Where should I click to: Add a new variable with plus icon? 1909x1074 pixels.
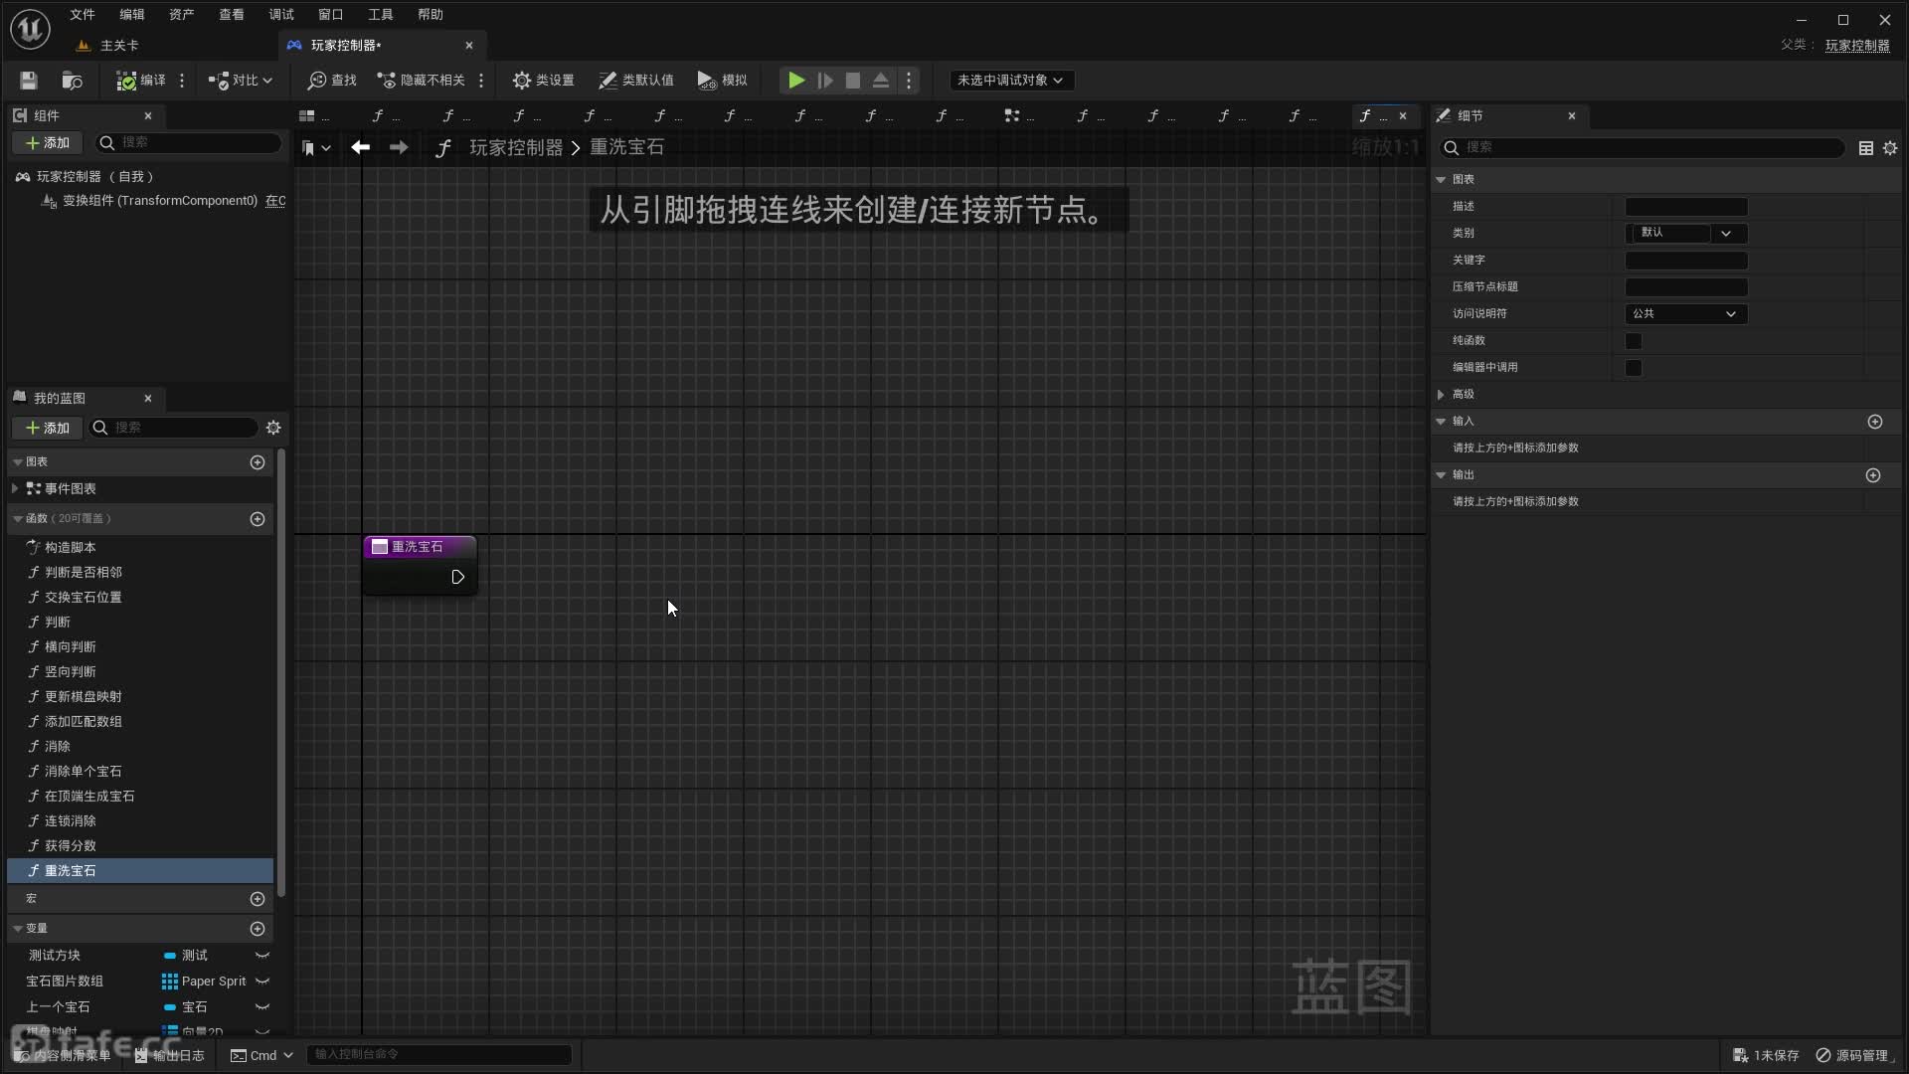click(258, 929)
